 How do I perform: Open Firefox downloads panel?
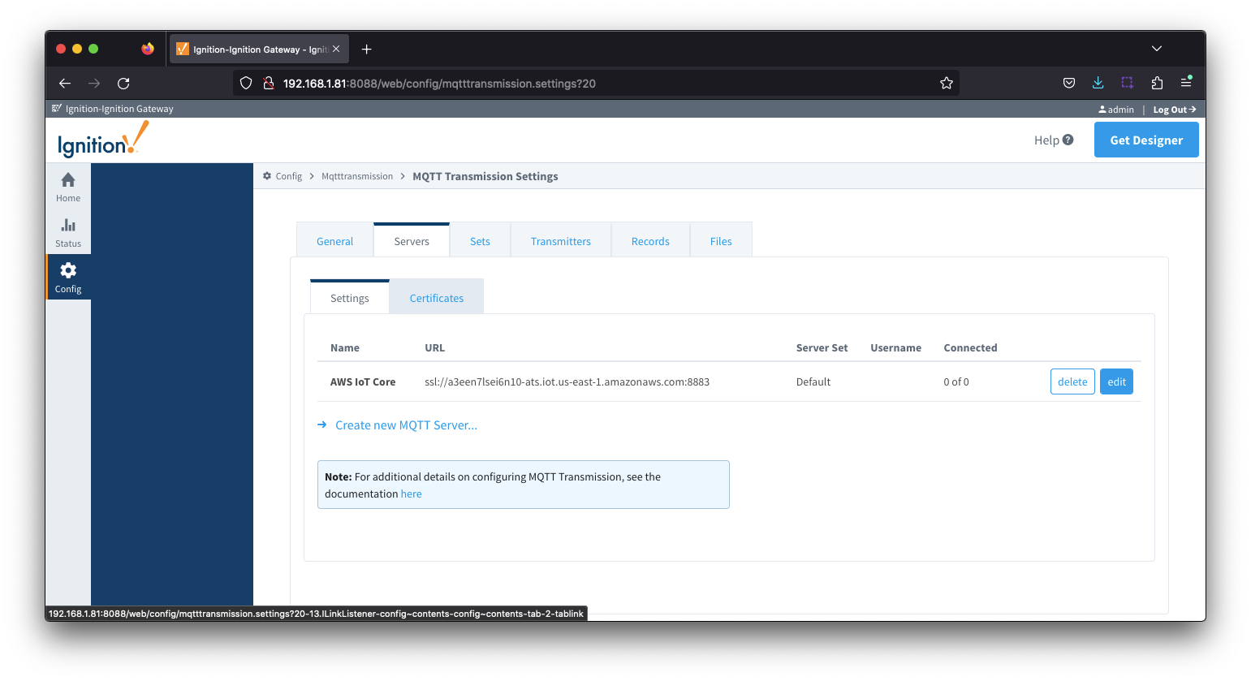pyautogui.click(x=1098, y=83)
